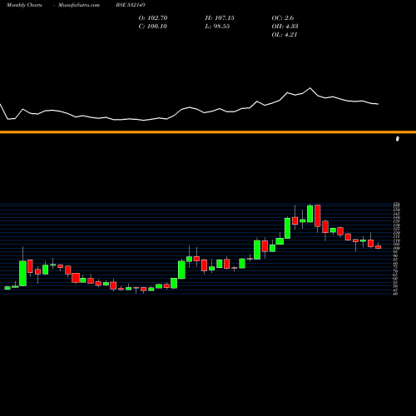
Task: Click the last red candlestick on the right
Action: 379,247
